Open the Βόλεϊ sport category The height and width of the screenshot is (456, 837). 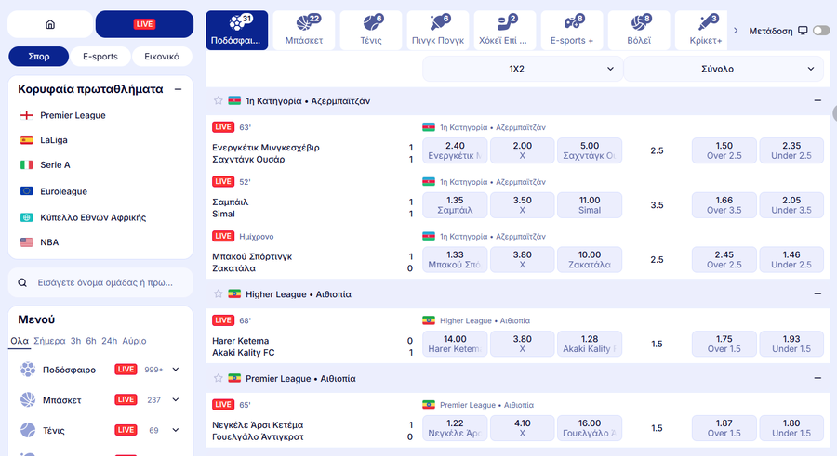point(641,31)
